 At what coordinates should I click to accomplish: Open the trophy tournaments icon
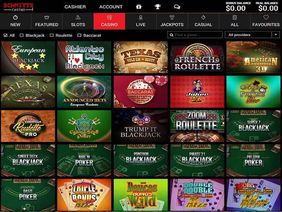click(x=158, y=7)
